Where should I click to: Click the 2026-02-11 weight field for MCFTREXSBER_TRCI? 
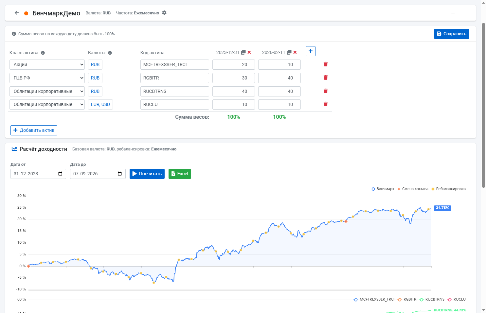[x=279, y=64]
